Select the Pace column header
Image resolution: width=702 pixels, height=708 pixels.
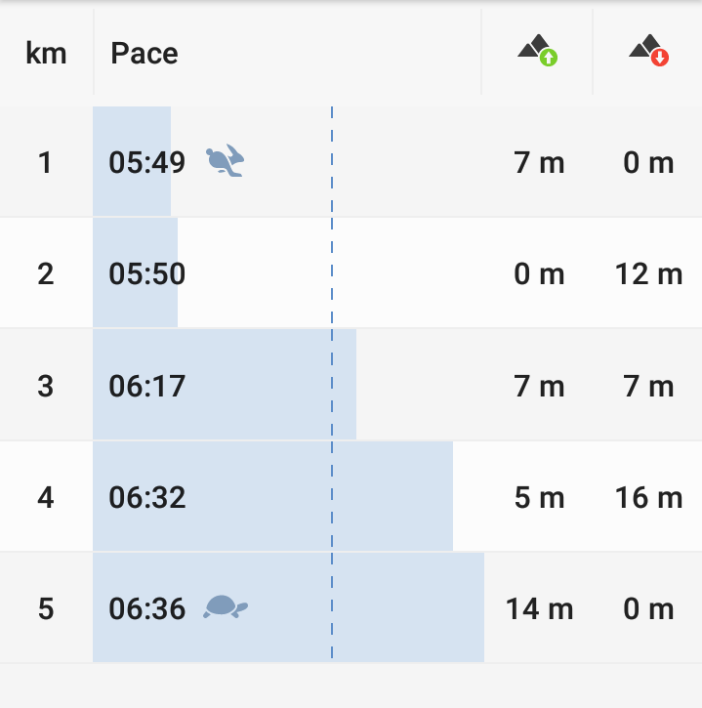click(x=145, y=53)
